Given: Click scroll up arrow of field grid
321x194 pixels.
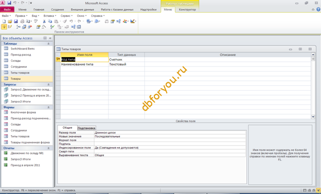Looking at the screenshot, I should [313, 55].
